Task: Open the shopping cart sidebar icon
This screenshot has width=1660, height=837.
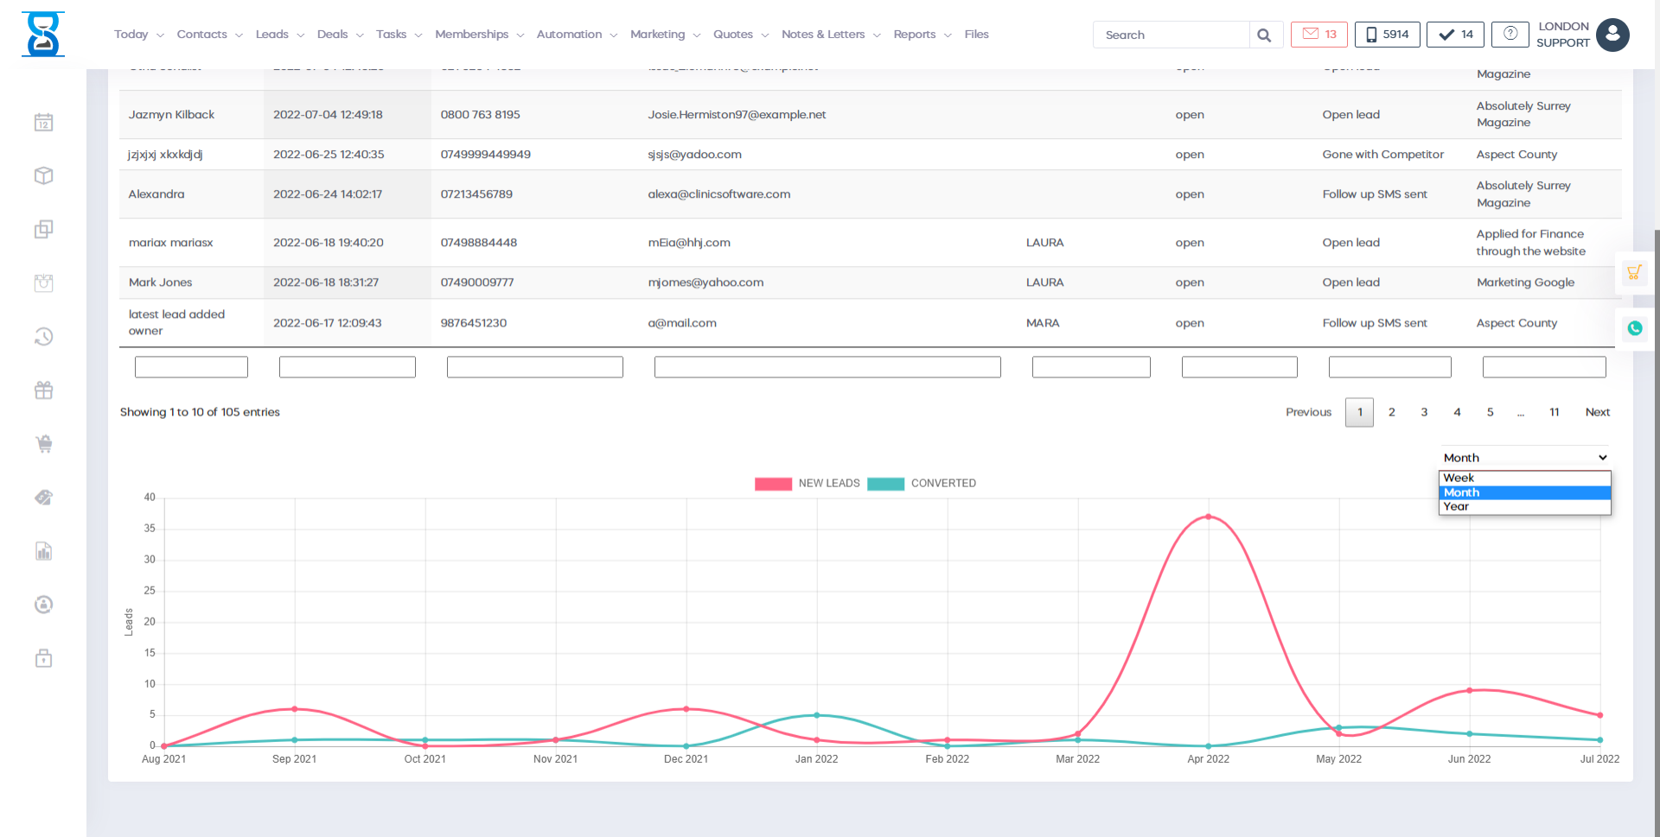Action: point(43,444)
